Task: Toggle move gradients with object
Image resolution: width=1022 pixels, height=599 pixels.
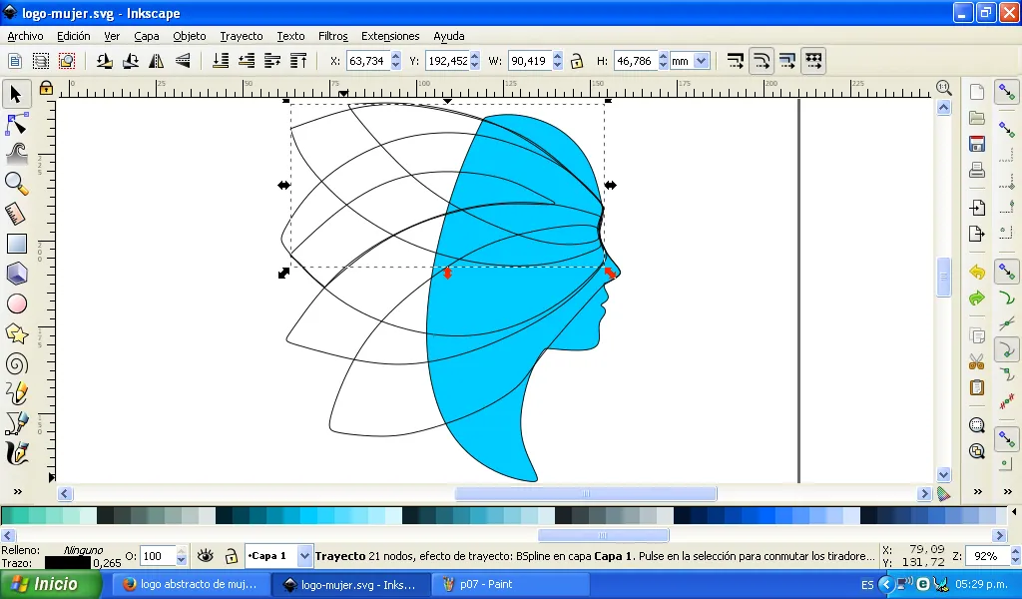Action: click(x=787, y=61)
